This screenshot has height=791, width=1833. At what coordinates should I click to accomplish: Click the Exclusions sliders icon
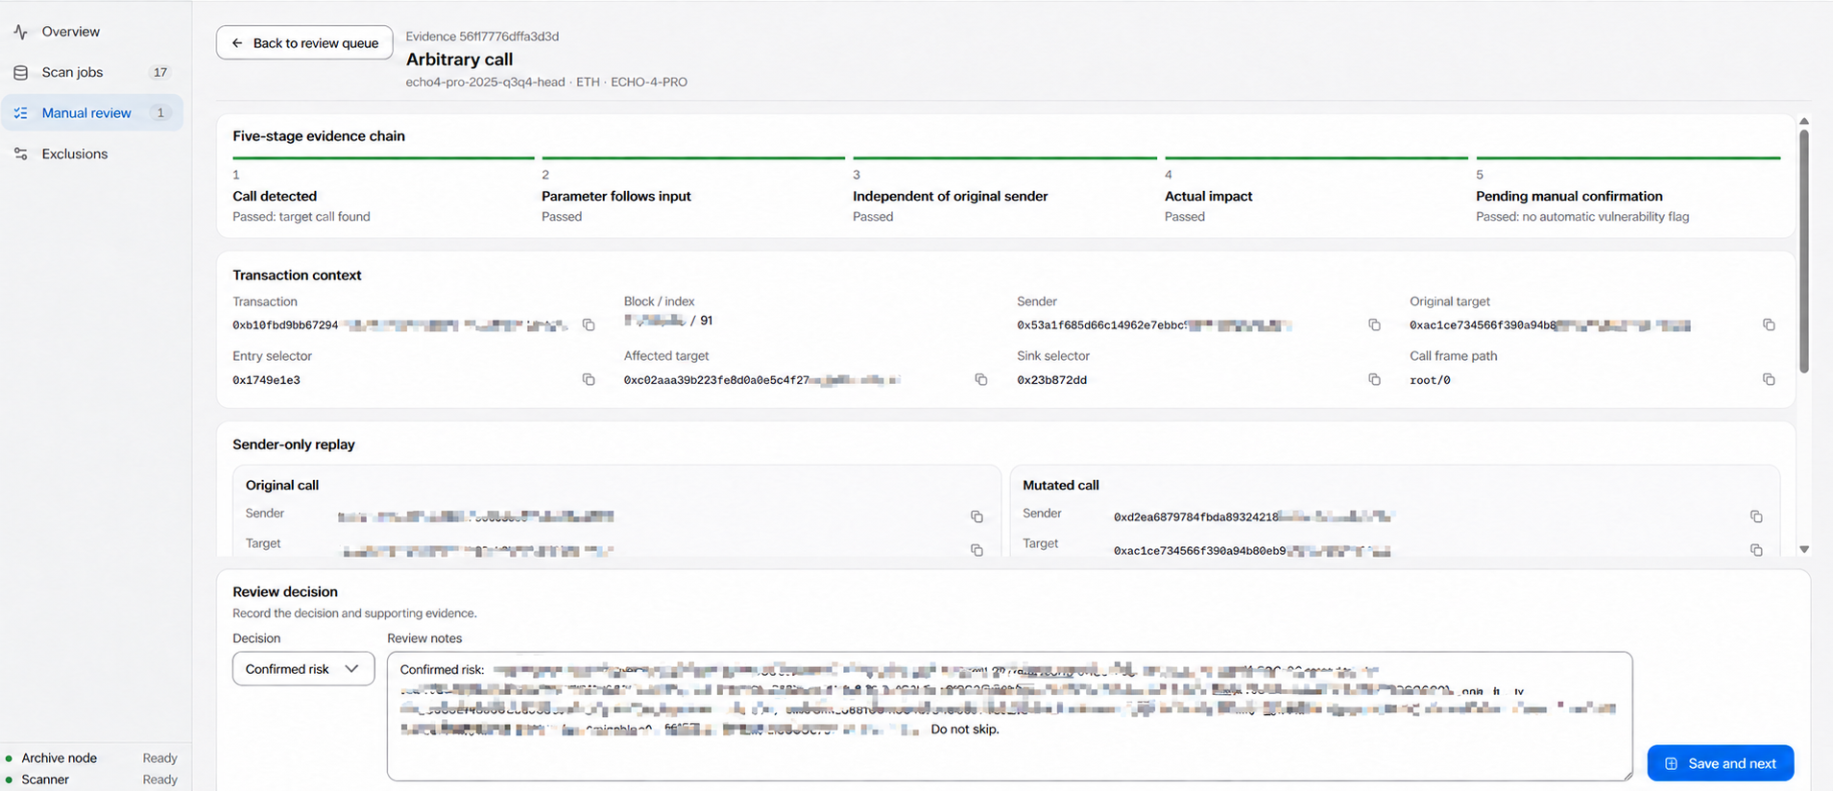click(x=20, y=154)
